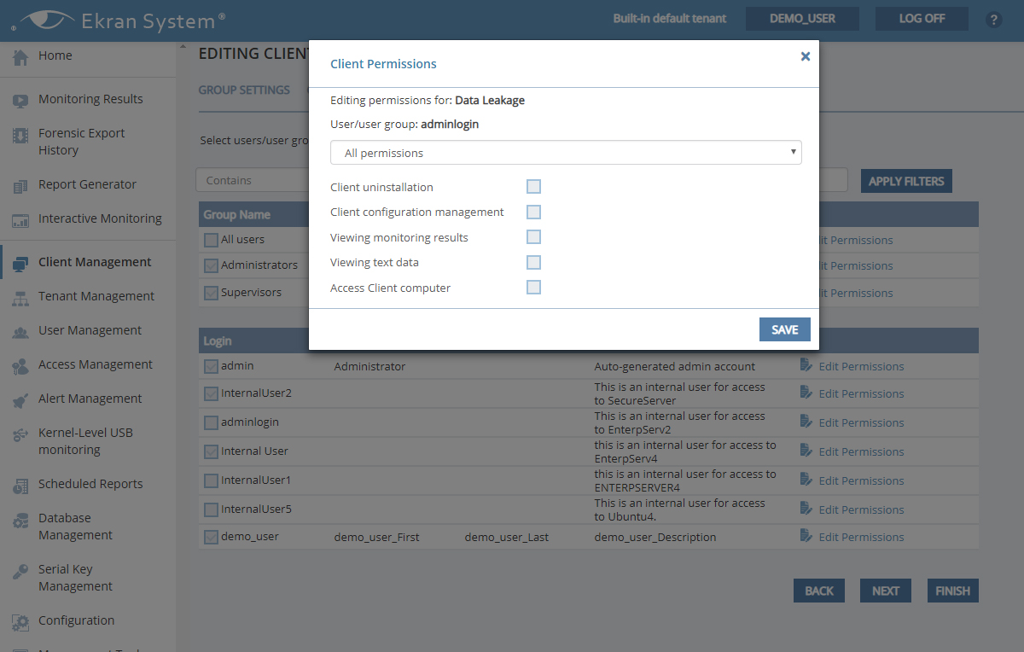Click edit pencil icon in InternalUser1 row

tap(806, 480)
